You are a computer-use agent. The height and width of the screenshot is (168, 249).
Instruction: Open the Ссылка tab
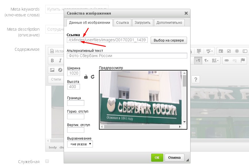pos(122,23)
